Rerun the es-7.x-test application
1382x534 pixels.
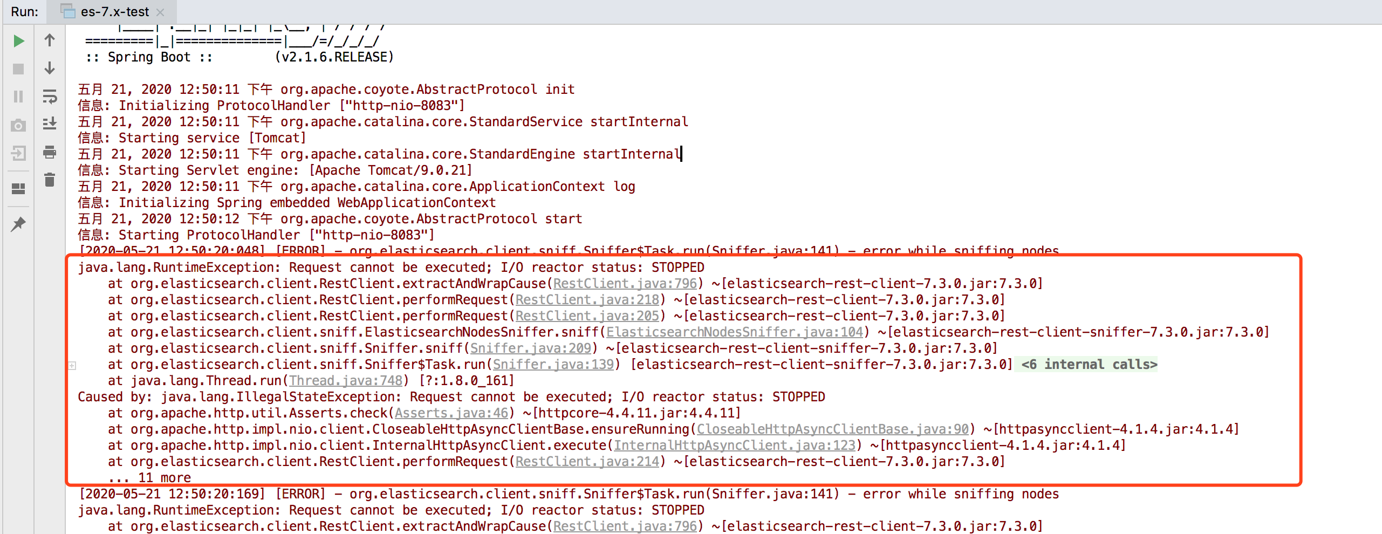18,40
